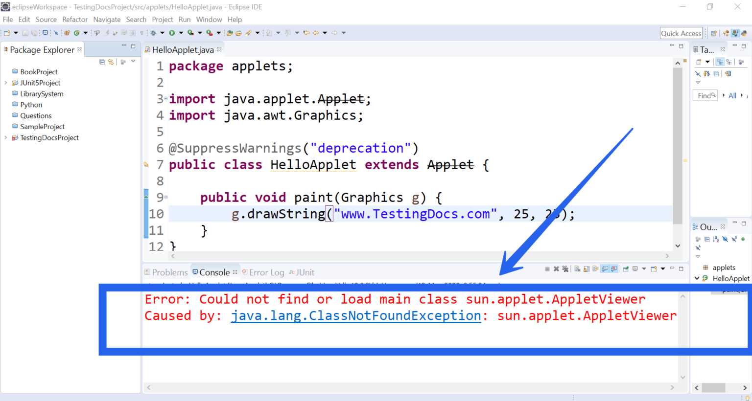The height and width of the screenshot is (401, 752).
Task: Follow the ClassNotFoundException link in Console
Action: [356, 315]
